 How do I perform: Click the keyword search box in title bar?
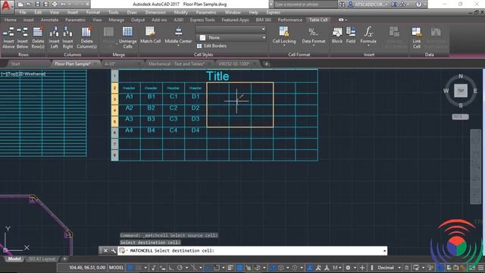(305, 5)
